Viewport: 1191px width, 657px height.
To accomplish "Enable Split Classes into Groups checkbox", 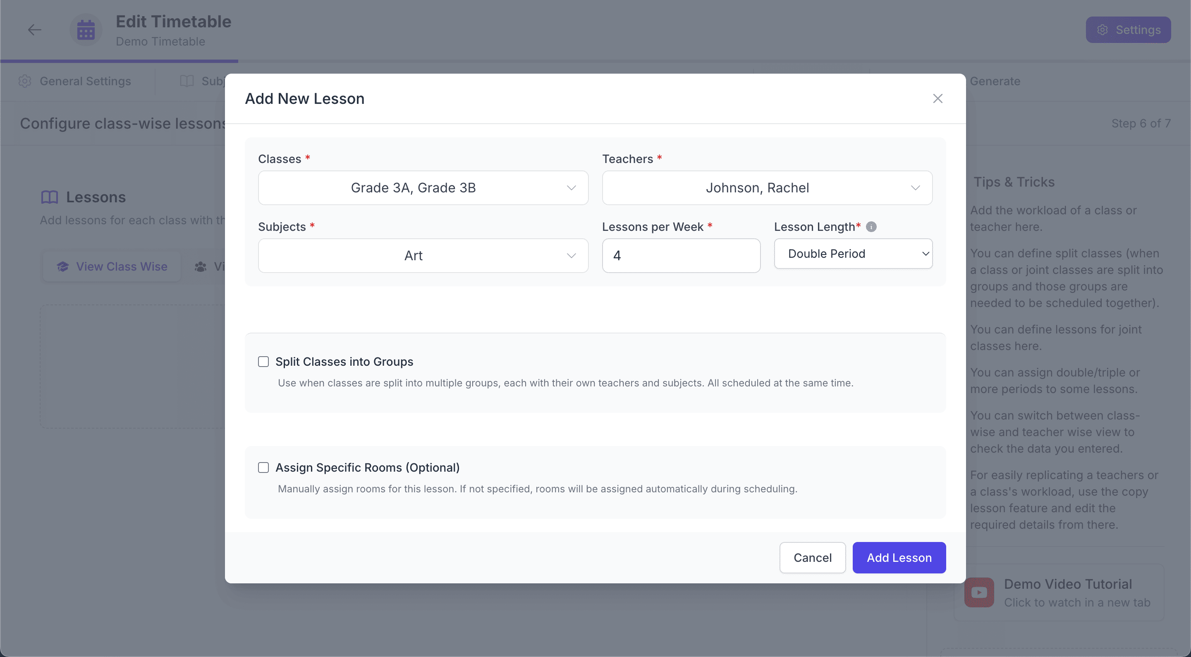I will (263, 362).
